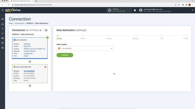Select the Access step in the progress bar
The image size is (195, 109).
point(109,36)
